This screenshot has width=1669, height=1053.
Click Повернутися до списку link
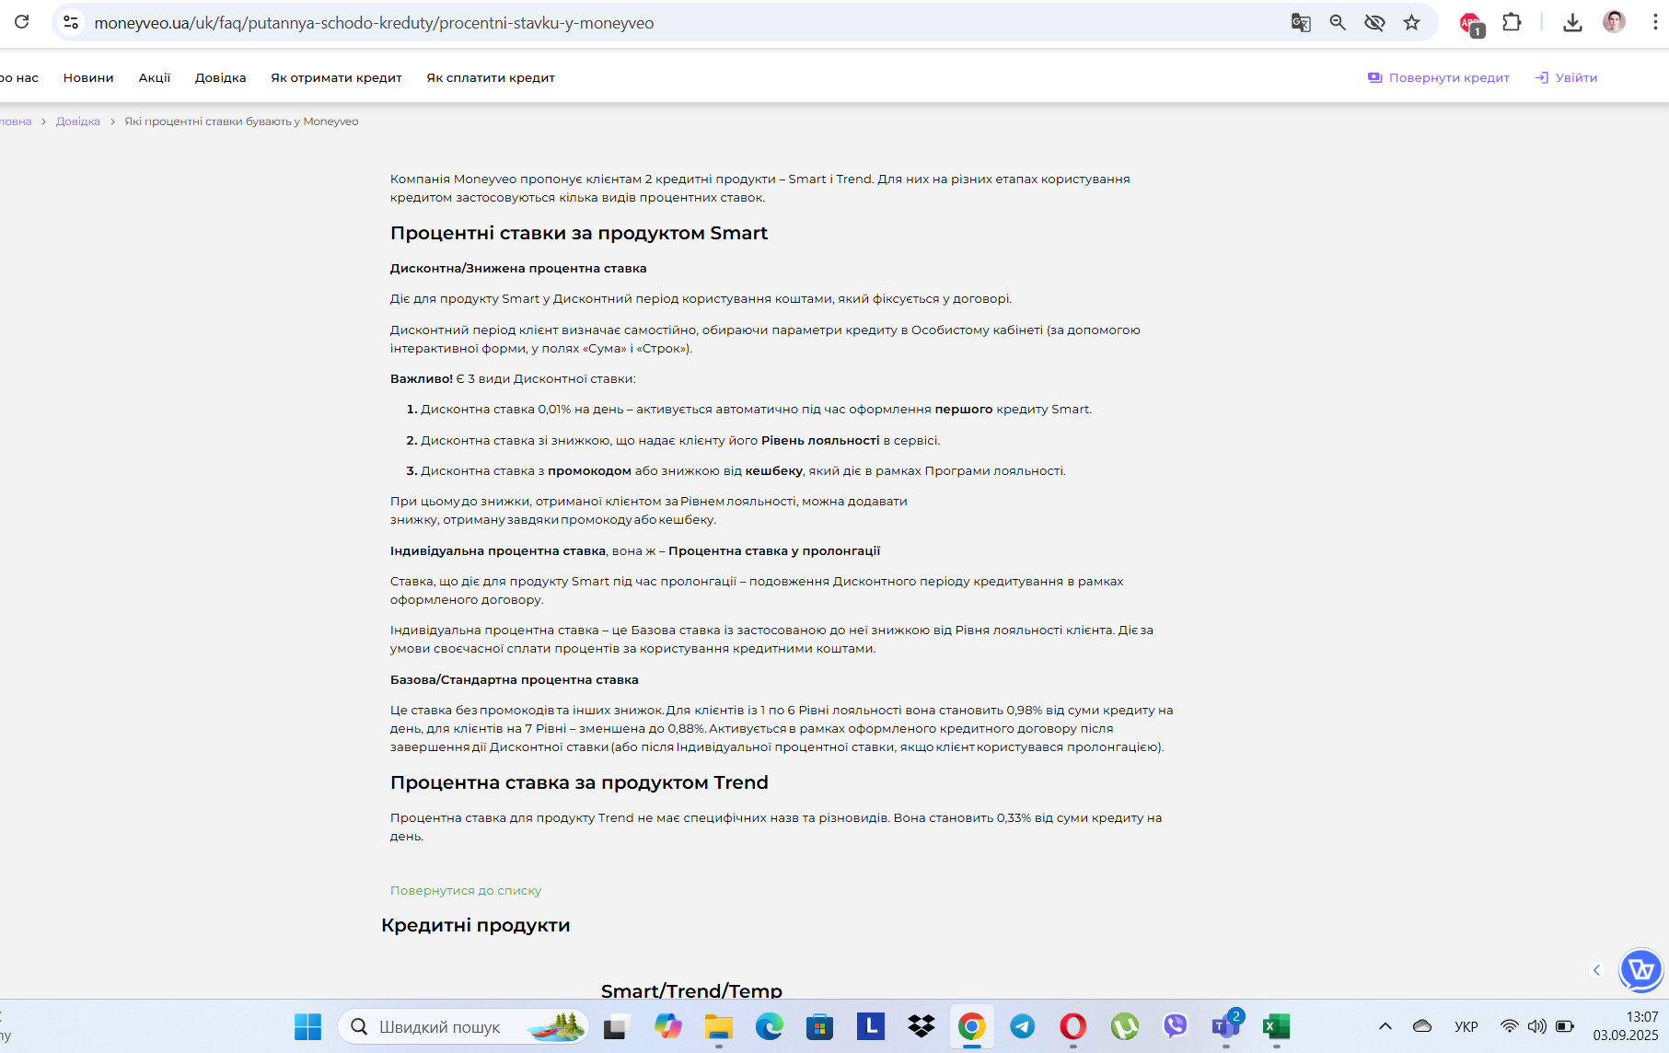tap(466, 890)
